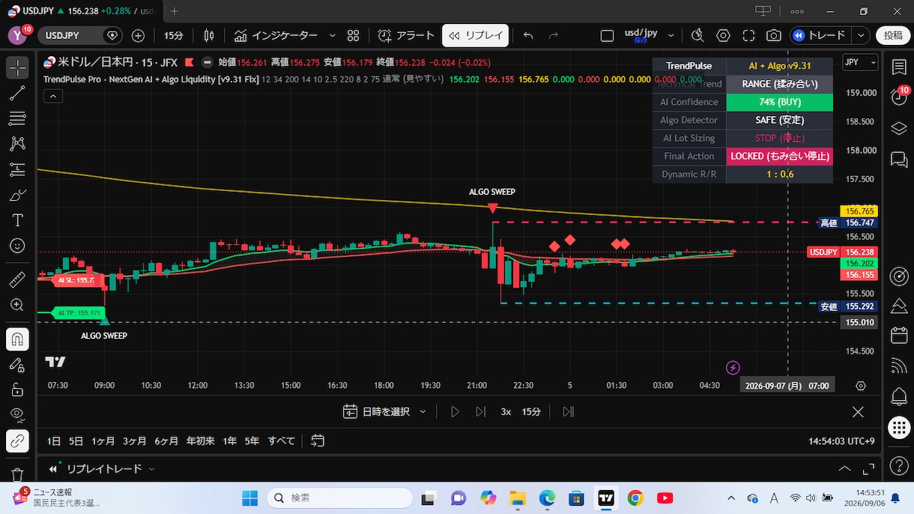The image size is (914, 514).
Task: Jump replay to real-time
Action: click(x=568, y=411)
